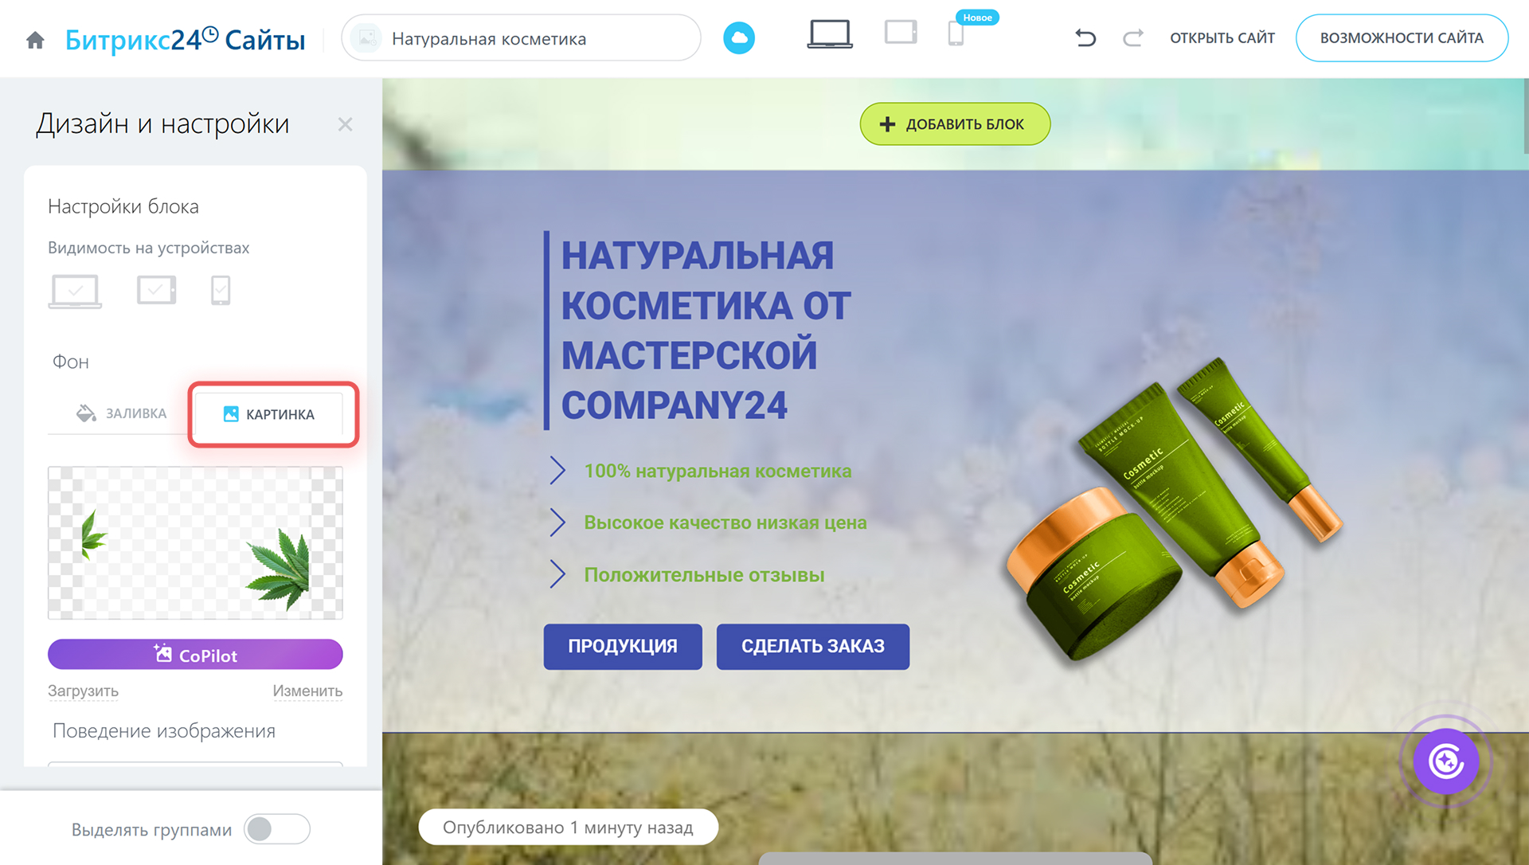Image resolution: width=1529 pixels, height=865 pixels.
Task: Toggle tablet visibility for block
Action: [156, 290]
